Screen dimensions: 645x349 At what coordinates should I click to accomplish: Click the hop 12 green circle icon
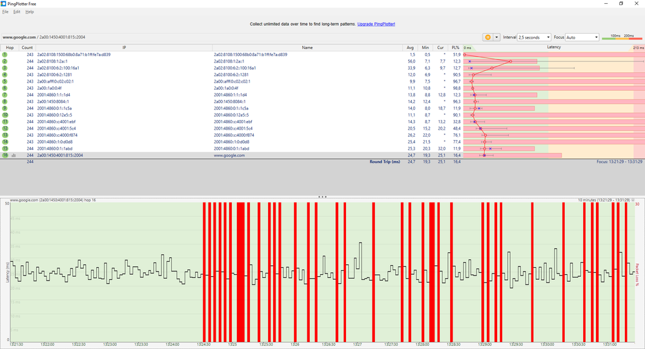coord(5,128)
